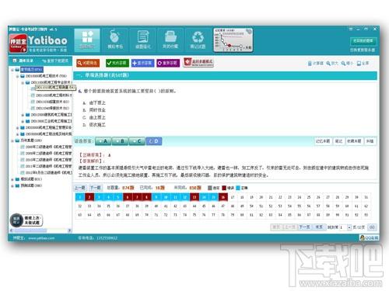Screen dimensions: 389x291
Task: Click the 下一页 next page button
Action: pos(304,227)
